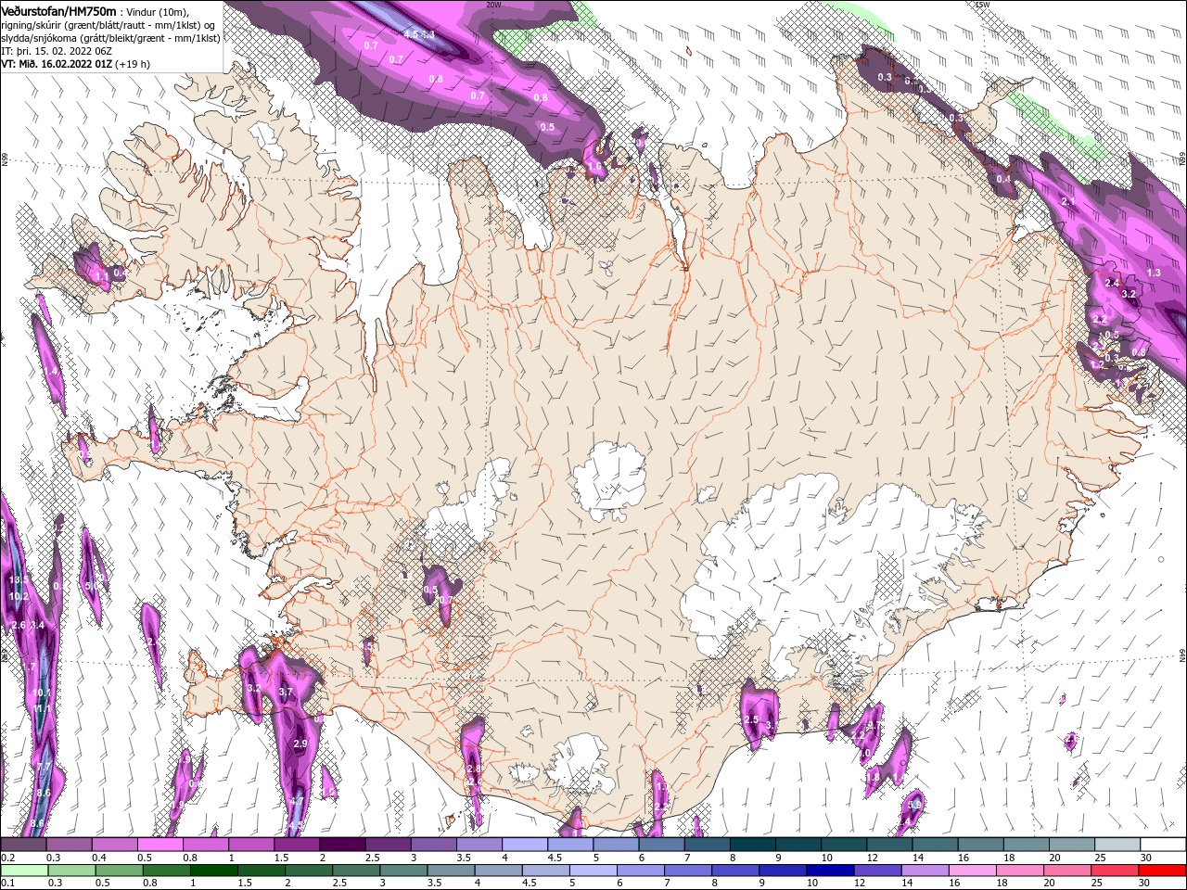Click the '10.2' precipitation value off the west coast
The height and width of the screenshot is (890, 1187).
tap(18, 598)
